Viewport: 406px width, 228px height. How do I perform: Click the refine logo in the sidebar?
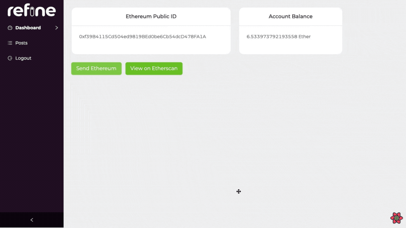pos(31,10)
